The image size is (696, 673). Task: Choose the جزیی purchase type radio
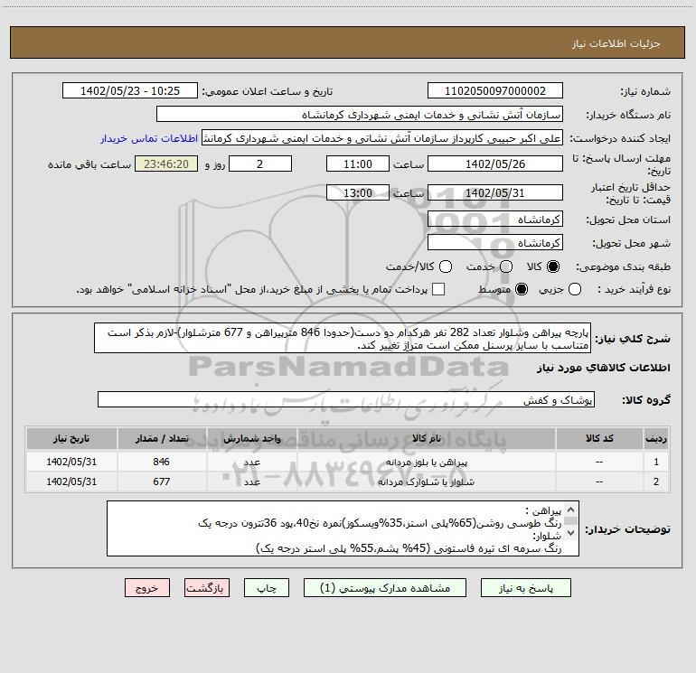[x=575, y=290]
